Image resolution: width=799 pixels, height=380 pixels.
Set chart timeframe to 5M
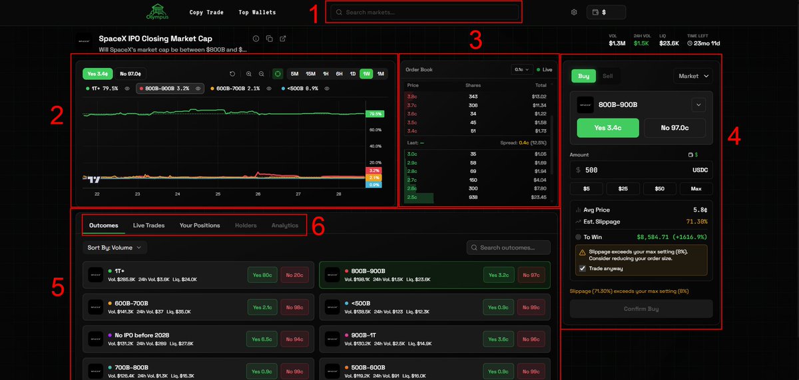tap(294, 74)
